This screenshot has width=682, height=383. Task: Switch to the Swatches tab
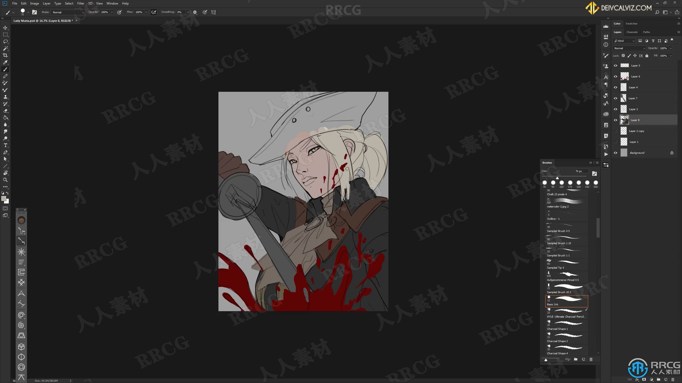(631, 23)
